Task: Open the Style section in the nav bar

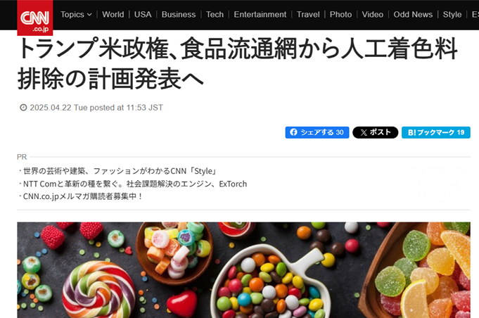Action: (452, 14)
